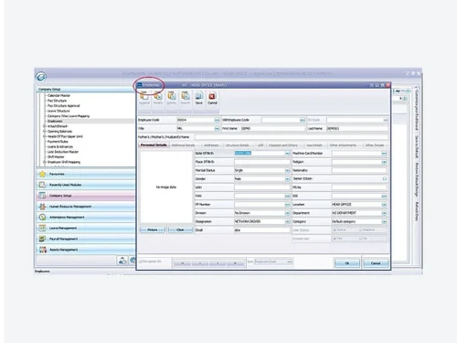This screenshot has height=343, width=457.
Task: Click the lookup button beside Machine Card Number
Action: click(x=384, y=154)
